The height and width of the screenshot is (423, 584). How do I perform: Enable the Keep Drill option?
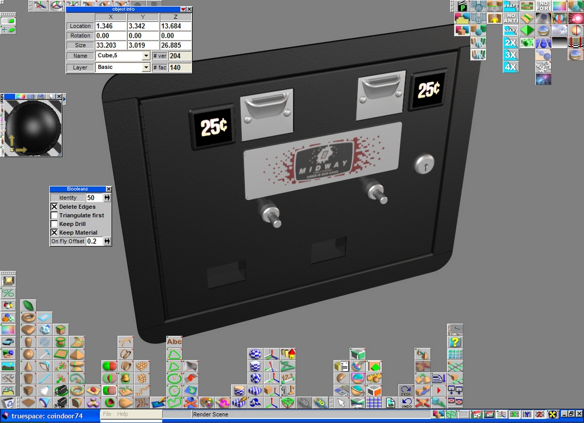(55, 224)
